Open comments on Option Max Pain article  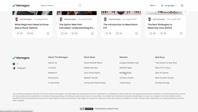click(x=74, y=33)
